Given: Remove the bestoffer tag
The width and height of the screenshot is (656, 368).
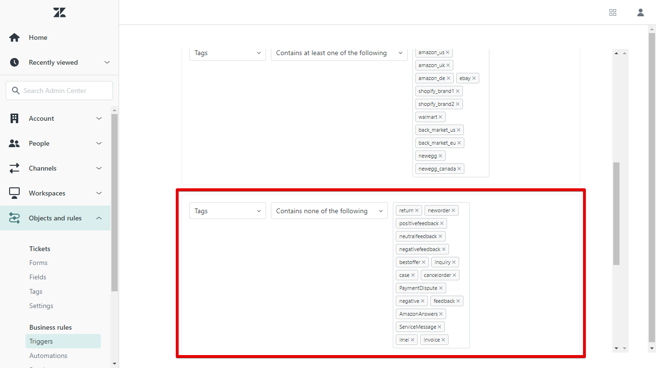Looking at the screenshot, I should (x=424, y=262).
